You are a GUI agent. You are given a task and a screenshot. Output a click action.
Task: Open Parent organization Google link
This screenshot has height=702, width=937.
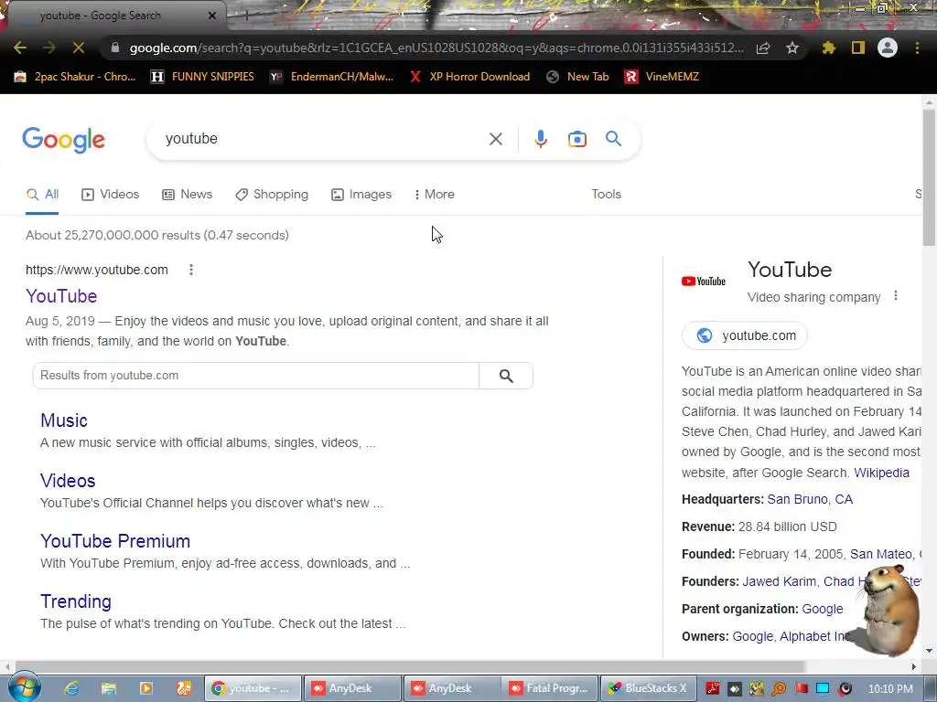823,609
